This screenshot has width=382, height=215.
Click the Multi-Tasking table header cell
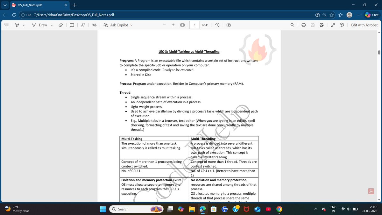pos(155,139)
